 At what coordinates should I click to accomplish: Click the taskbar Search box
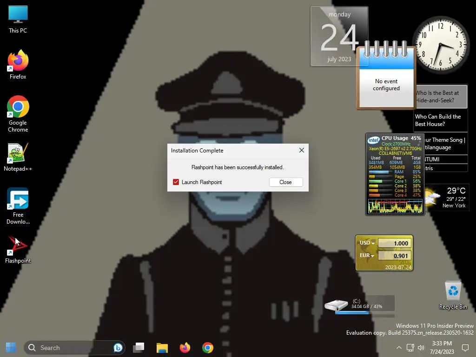click(x=74, y=347)
